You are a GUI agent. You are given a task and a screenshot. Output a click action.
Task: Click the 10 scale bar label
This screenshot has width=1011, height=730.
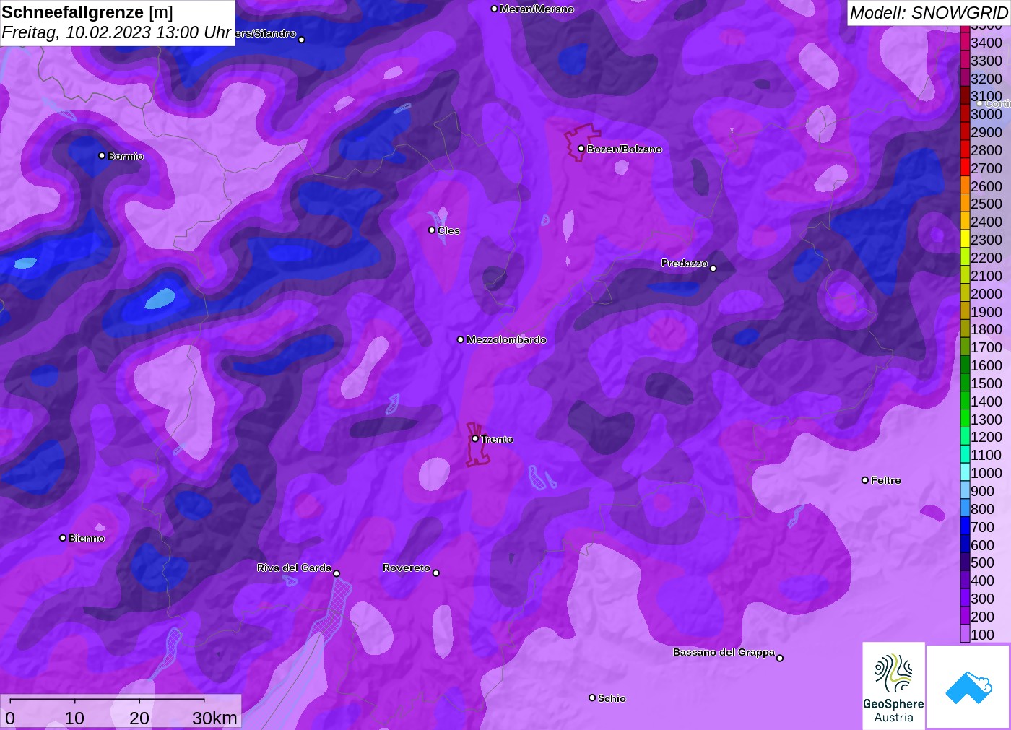(74, 718)
